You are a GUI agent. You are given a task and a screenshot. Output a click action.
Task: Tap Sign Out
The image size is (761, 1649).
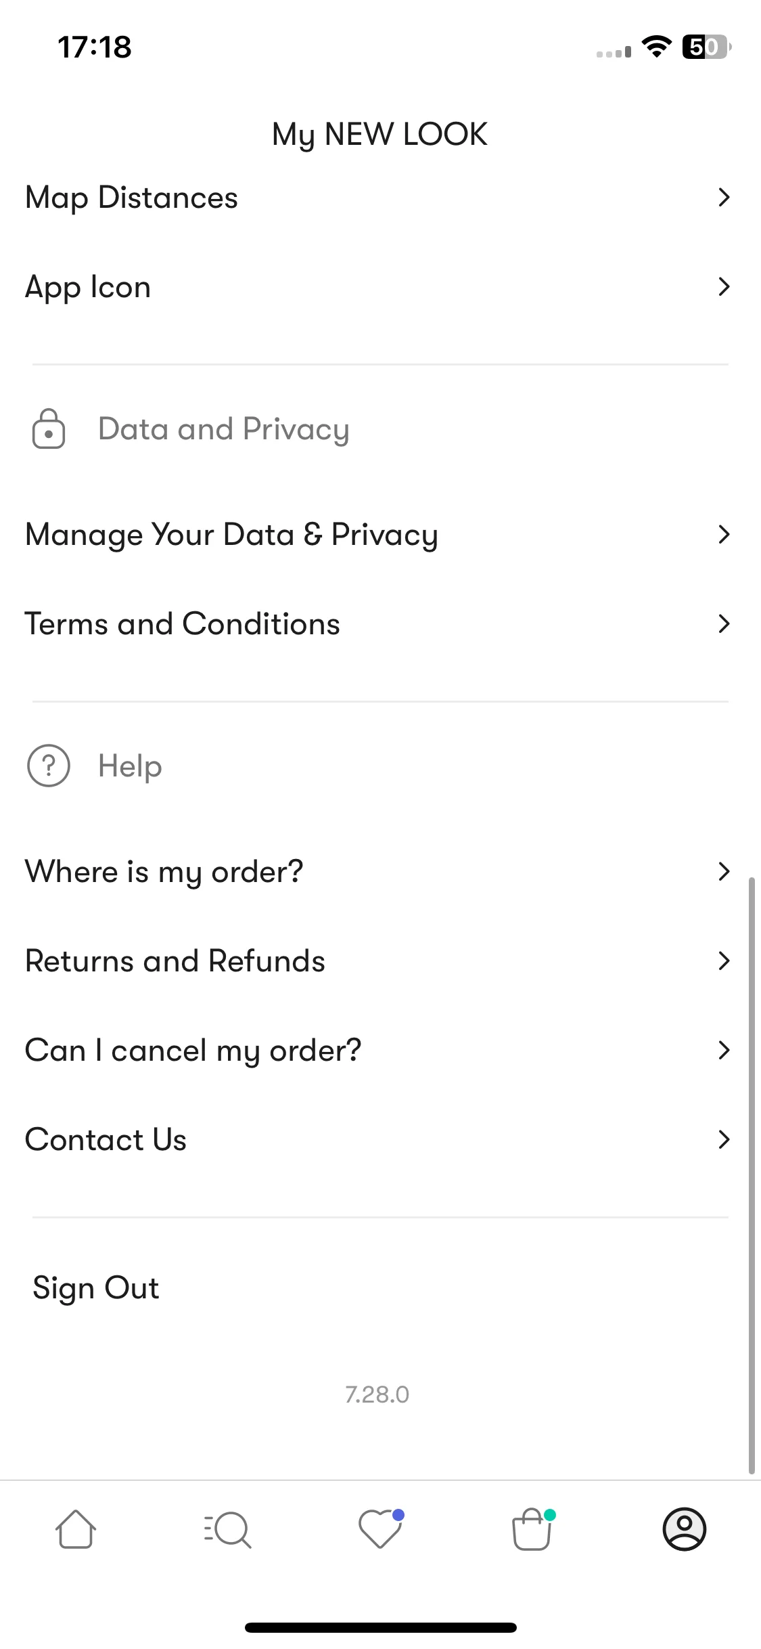pyautogui.click(x=96, y=1288)
